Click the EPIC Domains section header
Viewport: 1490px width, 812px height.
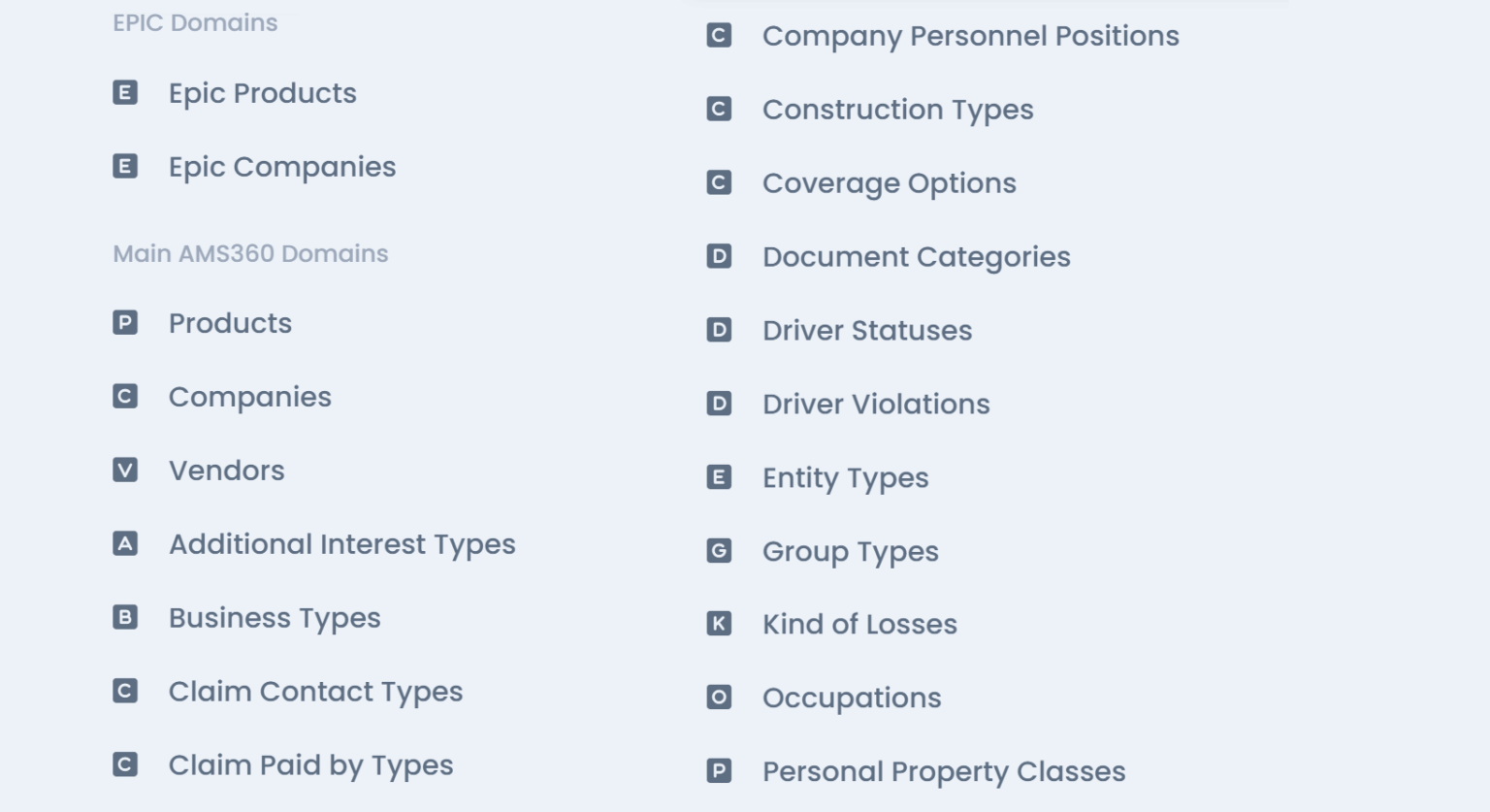[194, 22]
